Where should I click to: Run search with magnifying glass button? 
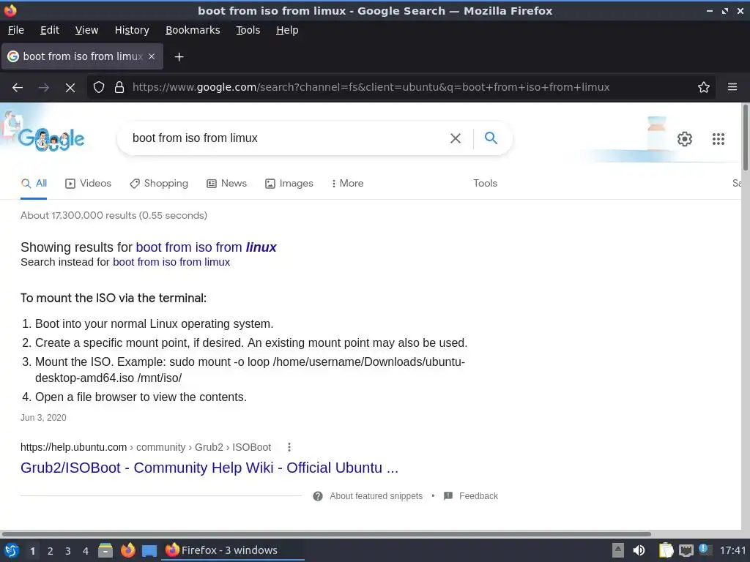tap(491, 138)
